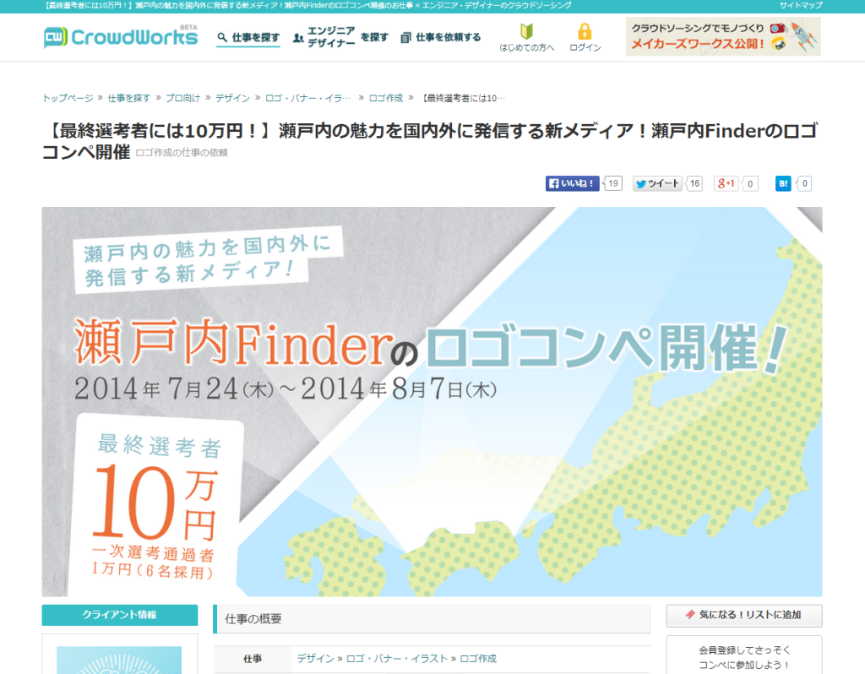The image size is (865, 674).
Task: Open the サイトマップ link
Action: [x=801, y=6]
